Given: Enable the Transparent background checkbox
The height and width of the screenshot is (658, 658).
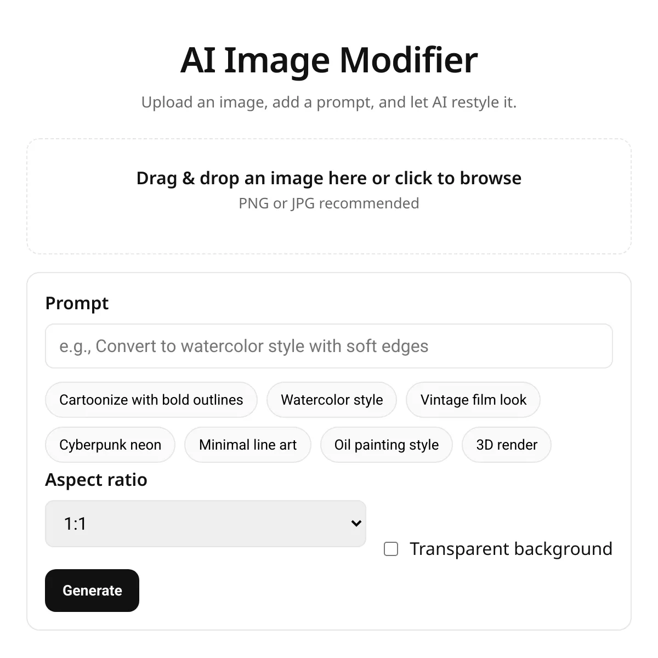Looking at the screenshot, I should point(391,549).
